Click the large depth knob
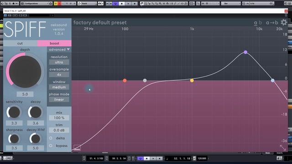Image resolution: width=292 pixels, height=164 pixels. tap(25, 72)
